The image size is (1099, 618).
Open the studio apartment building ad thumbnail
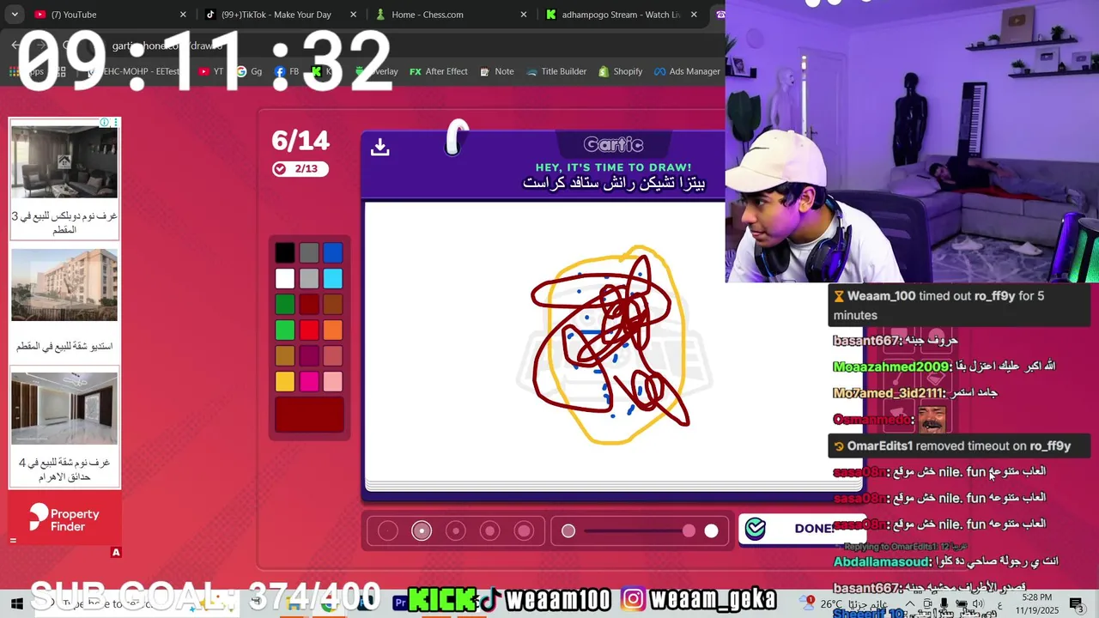coord(64,285)
